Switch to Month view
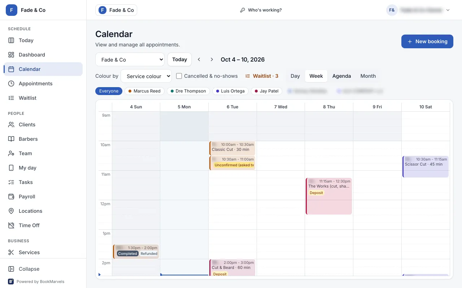Image resolution: width=462 pixels, height=288 pixels. point(368,76)
